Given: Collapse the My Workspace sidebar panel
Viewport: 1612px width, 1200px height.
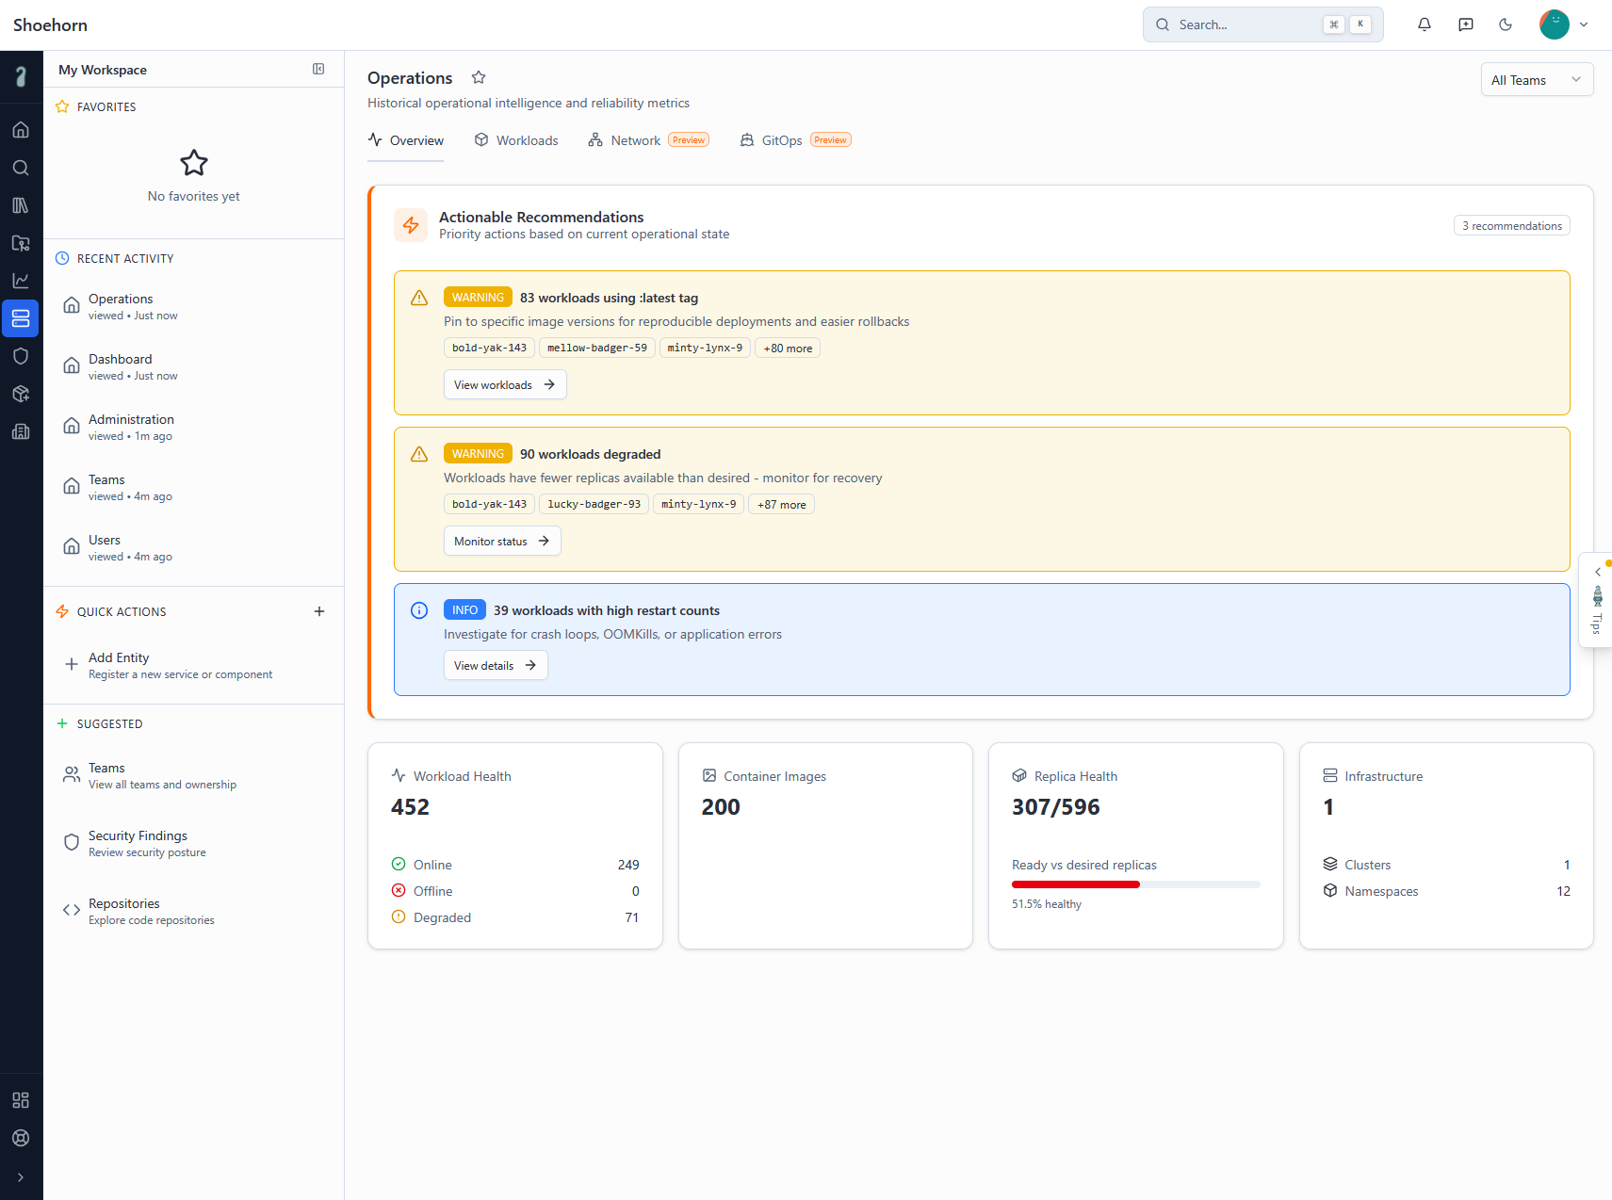Looking at the screenshot, I should (x=318, y=69).
